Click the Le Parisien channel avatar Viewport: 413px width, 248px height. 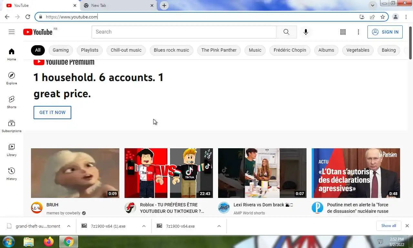(x=317, y=208)
